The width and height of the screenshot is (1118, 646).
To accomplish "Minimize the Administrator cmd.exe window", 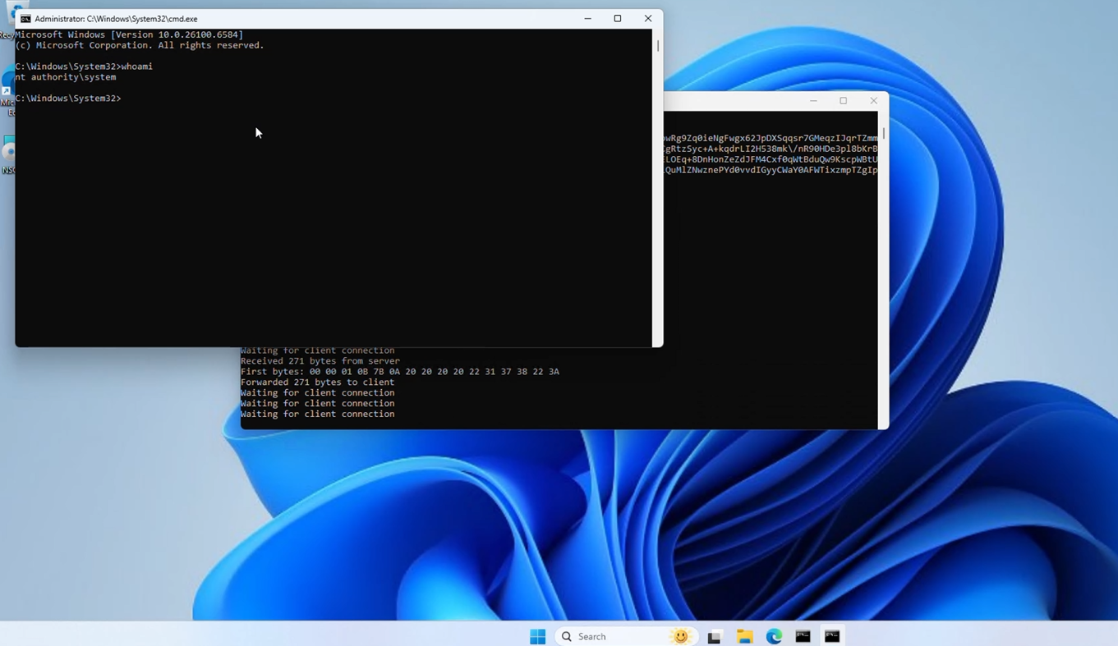I will (x=587, y=19).
